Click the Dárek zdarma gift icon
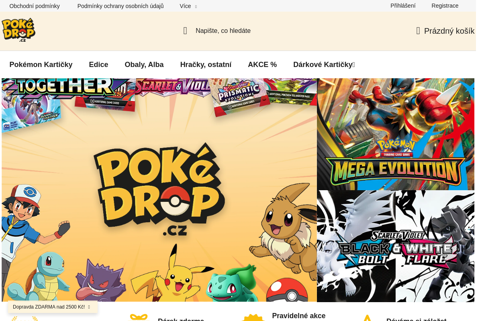The height and width of the screenshot is (321, 482). (x=139, y=317)
